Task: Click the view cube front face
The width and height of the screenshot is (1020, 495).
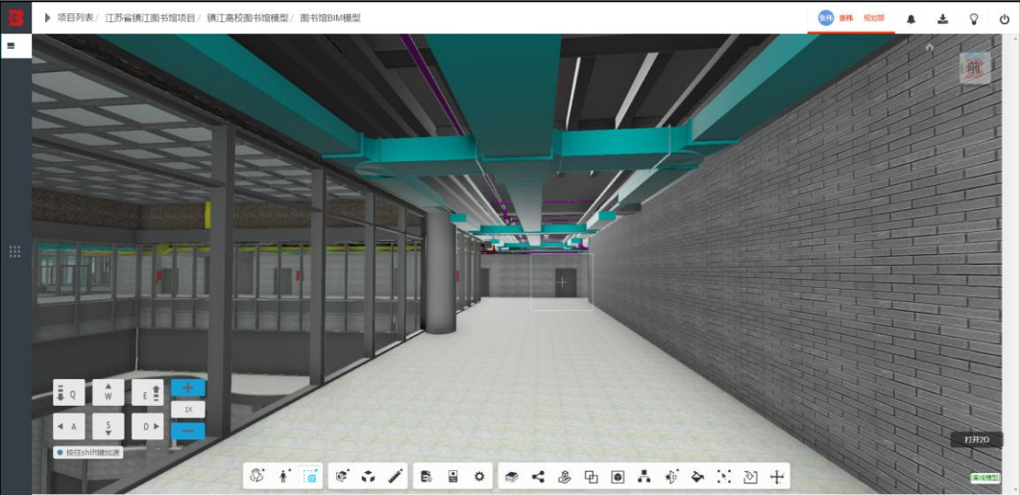Action: coord(975,67)
